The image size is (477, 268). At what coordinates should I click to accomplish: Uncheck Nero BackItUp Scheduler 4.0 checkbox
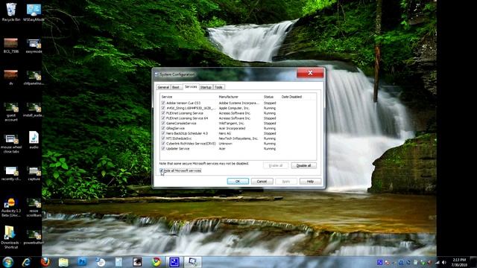click(163, 133)
